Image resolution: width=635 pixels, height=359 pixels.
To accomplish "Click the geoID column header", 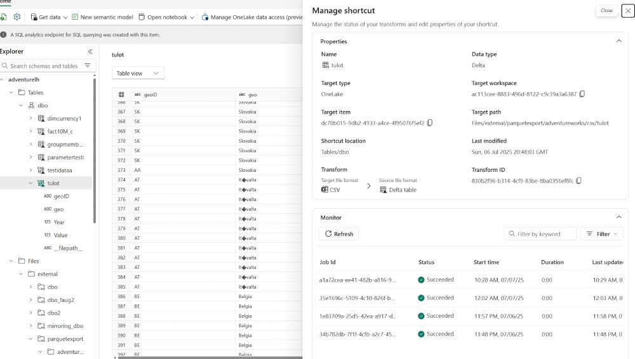I will 183,95.
